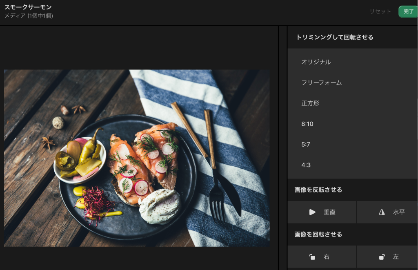Choose the フリーフォーム crop option
Screen dimensions: 418x270
(321, 83)
